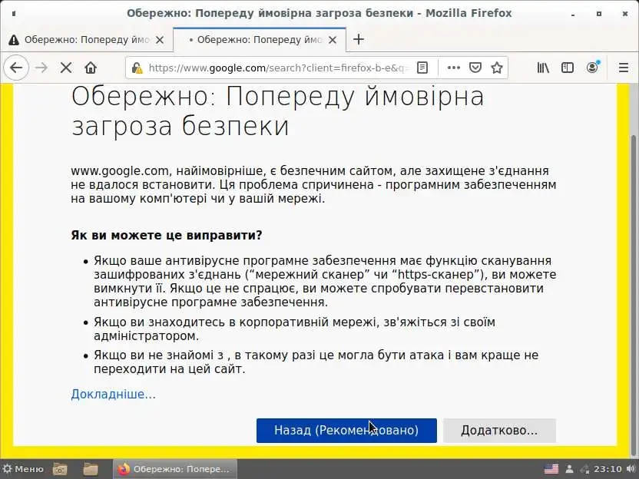Show the sidebars icon

coord(568,68)
